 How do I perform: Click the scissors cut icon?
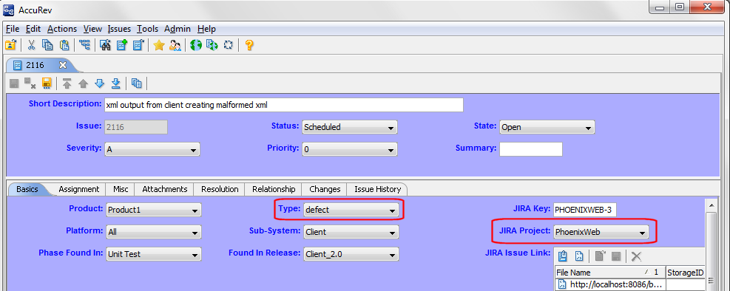click(31, 45)
